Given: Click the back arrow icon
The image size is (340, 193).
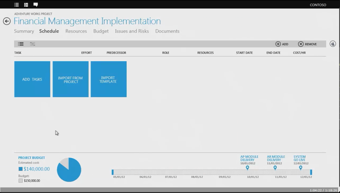Looking at the screenshot, I should (x=7, y=21).
